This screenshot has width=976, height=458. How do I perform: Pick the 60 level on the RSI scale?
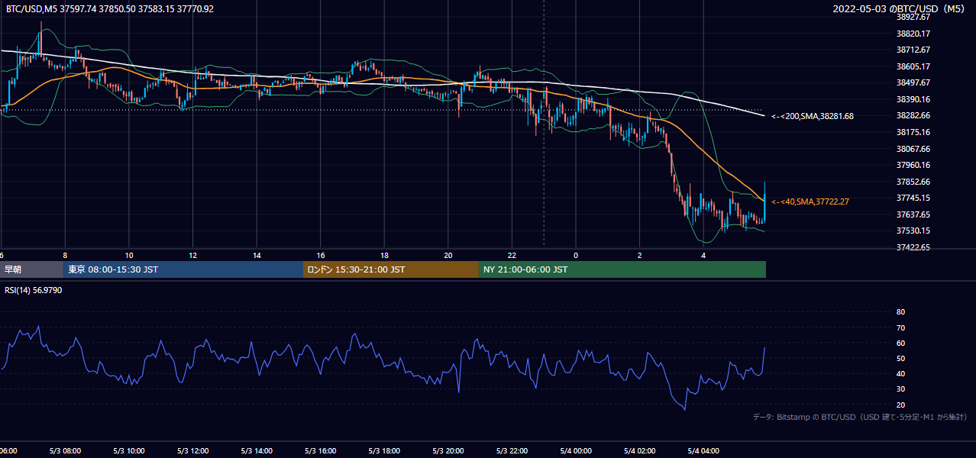[x=900, y=343]
